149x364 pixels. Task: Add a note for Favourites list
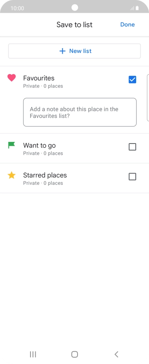click(x=80, y=112)
